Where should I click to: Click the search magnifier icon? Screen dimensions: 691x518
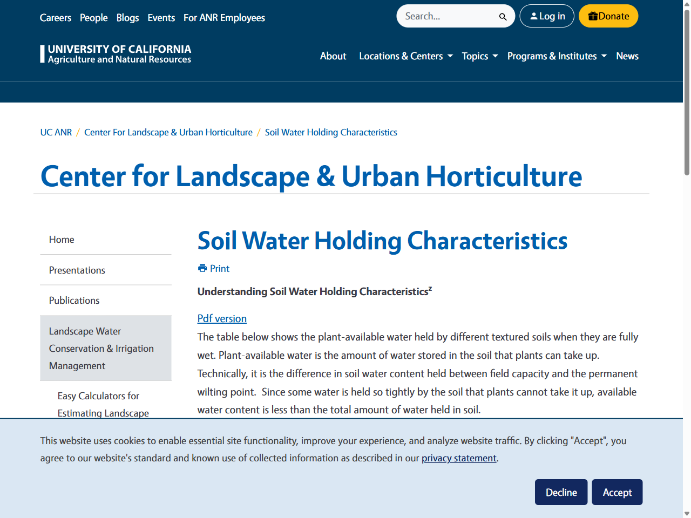502,16
